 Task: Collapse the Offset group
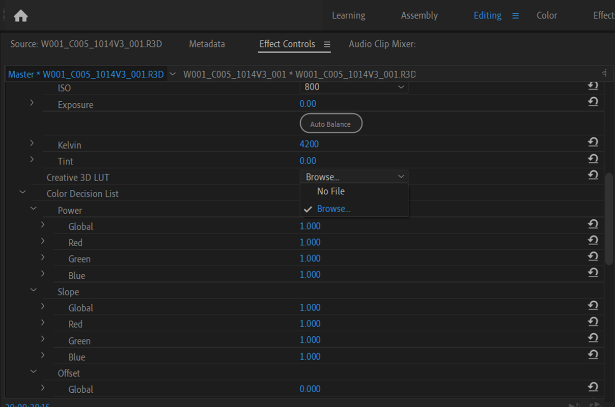(x=34, y=371)
